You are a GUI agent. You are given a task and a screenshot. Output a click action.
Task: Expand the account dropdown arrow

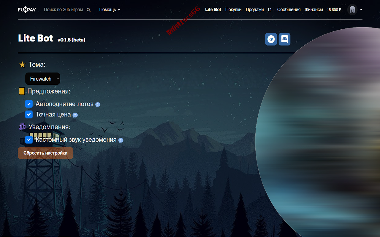pos(361,10)
